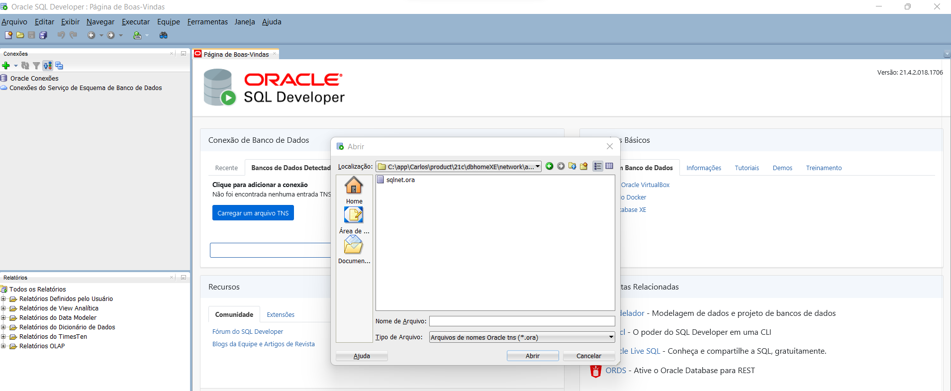Click the Back navigation arrow in main toolbar
951x391 pixels.
[92, 35]
